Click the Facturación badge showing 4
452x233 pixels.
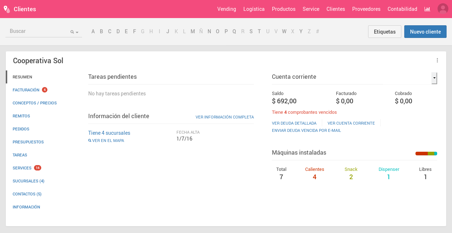(44, 90)
